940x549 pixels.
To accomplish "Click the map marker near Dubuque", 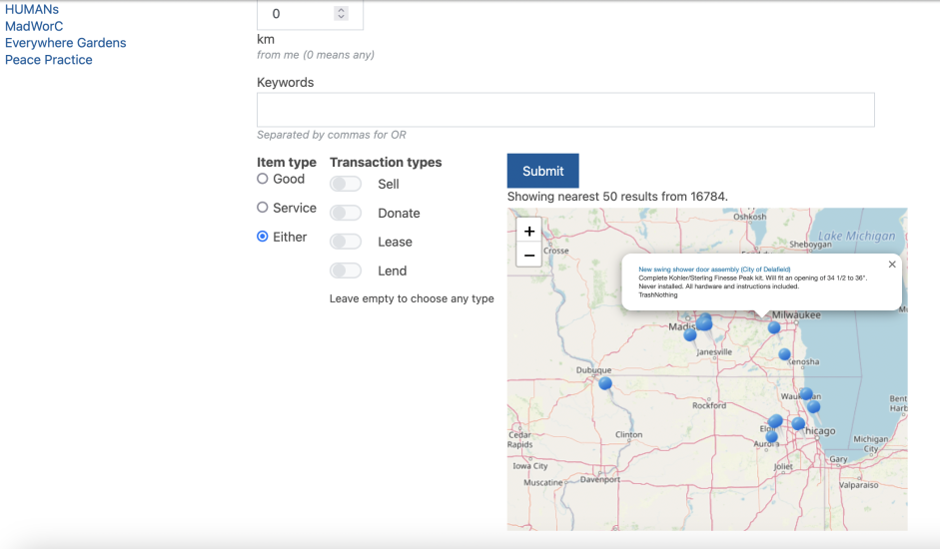I will [605, 383].
